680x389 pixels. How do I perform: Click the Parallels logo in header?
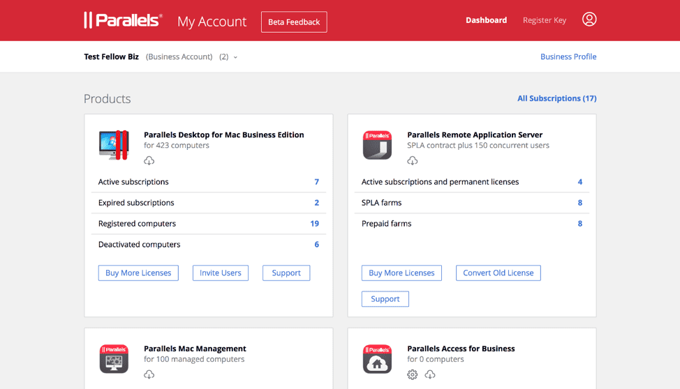coord(123,20)
